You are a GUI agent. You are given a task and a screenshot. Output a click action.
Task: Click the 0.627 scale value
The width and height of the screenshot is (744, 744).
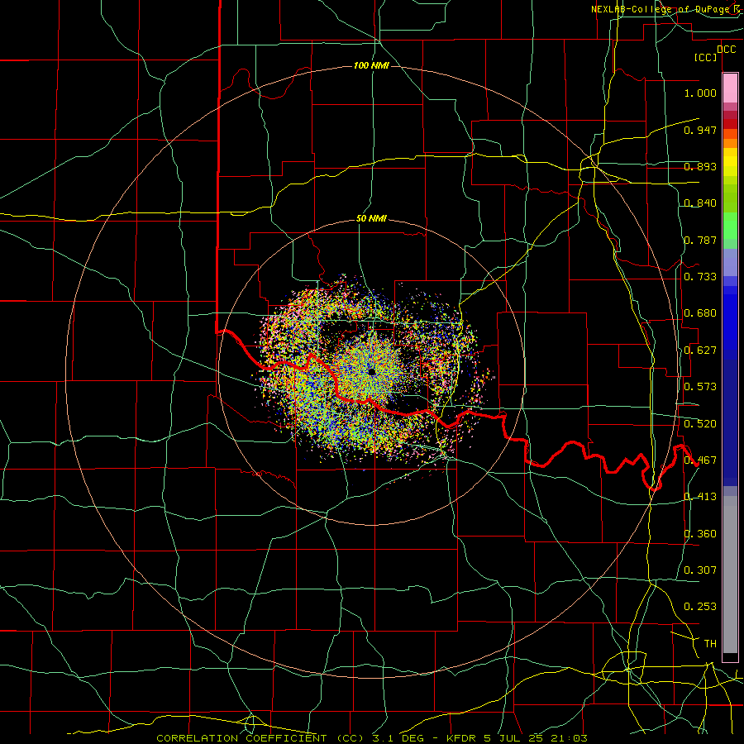700,351
